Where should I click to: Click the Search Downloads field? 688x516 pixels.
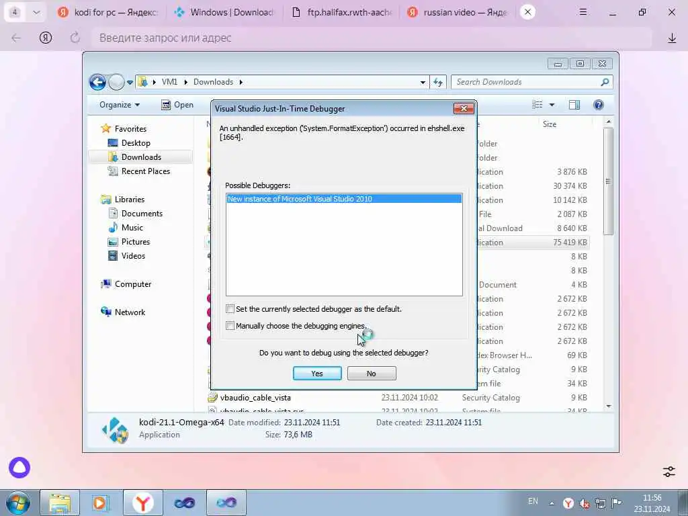pyautogui.click(x=525, y=82)
